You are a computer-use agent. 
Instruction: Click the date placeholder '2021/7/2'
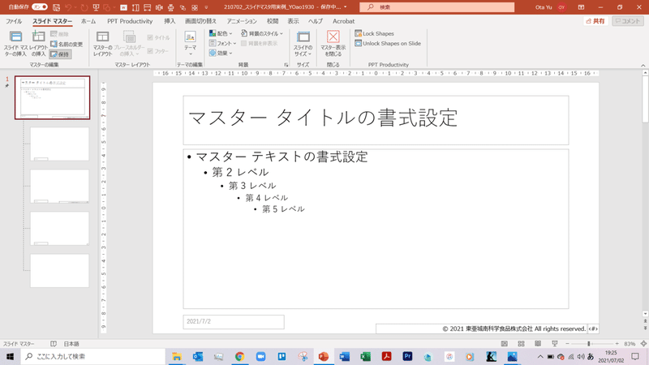click(x=234, y=321)
